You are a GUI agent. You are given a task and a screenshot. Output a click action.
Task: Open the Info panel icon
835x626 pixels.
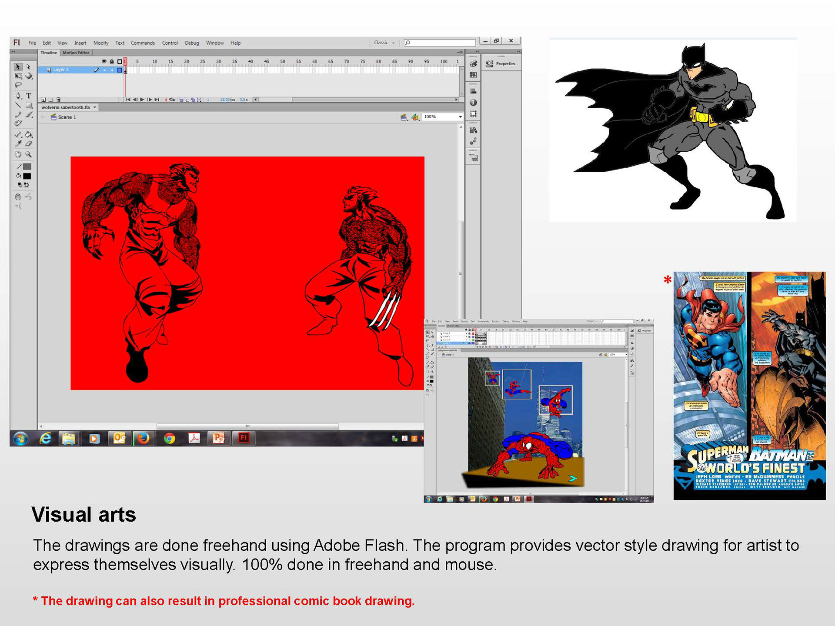coord(473,103)
